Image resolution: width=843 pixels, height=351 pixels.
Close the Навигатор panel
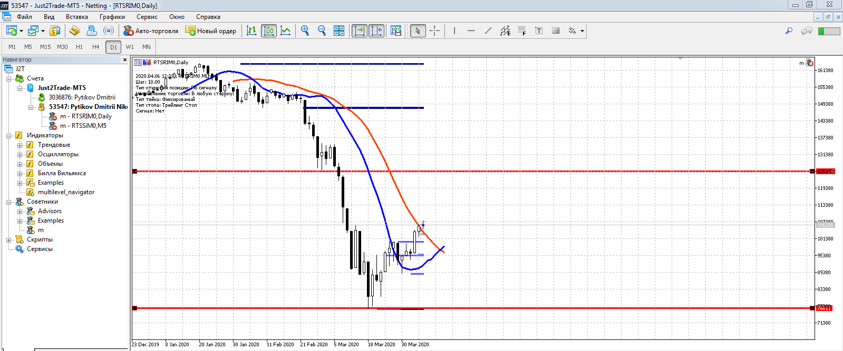(x=125, y=59)
